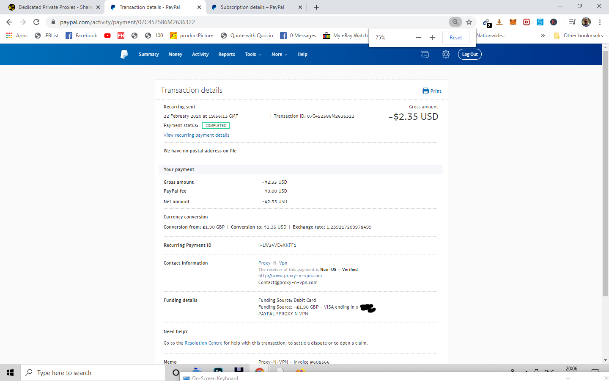
Task: Log out of PayPal
Action: (x=470, y=54)
